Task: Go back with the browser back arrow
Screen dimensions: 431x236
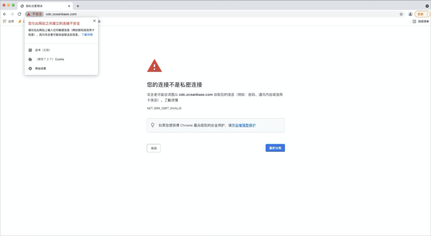Action: tap(5, 14)
